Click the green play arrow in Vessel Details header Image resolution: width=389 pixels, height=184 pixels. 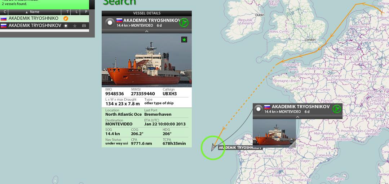click(184, 23)
